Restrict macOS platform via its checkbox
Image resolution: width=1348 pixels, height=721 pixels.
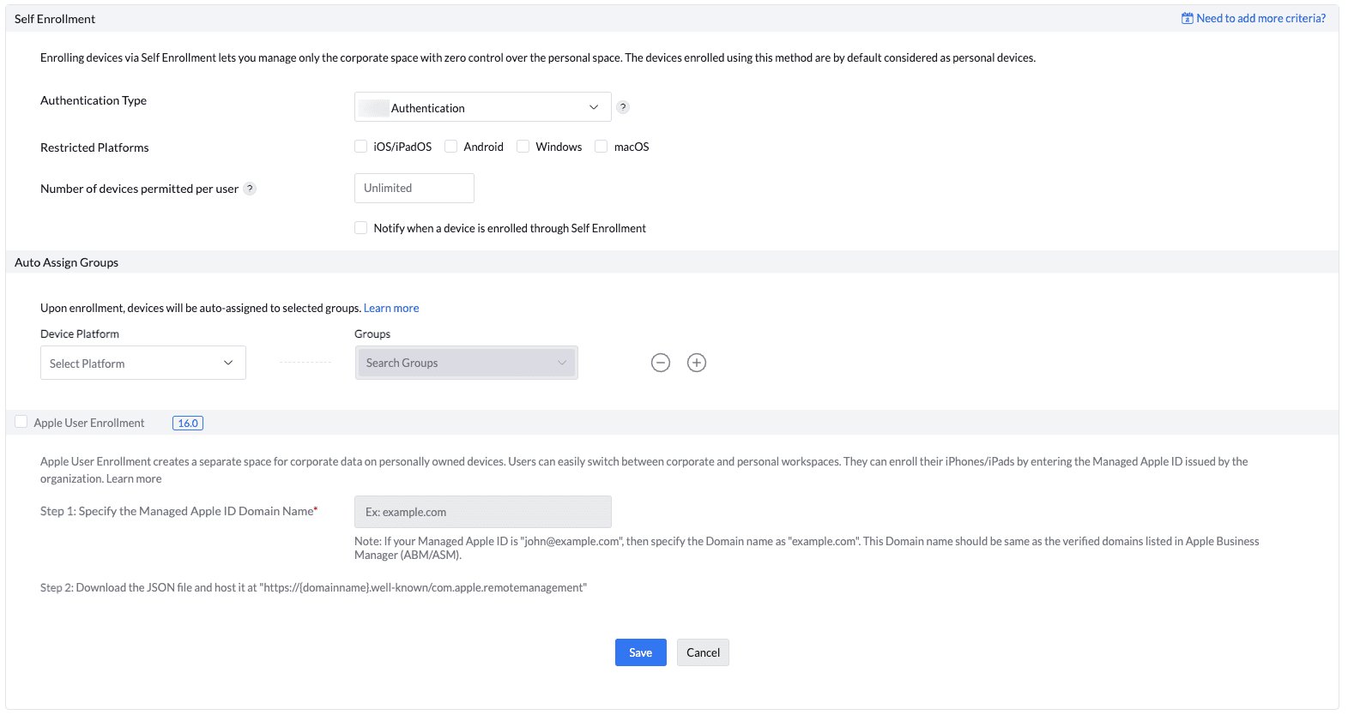click(x=601, y=147)
